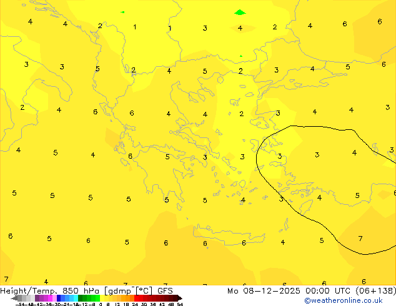Click the 7 label below the contour

tap(360, 239)
